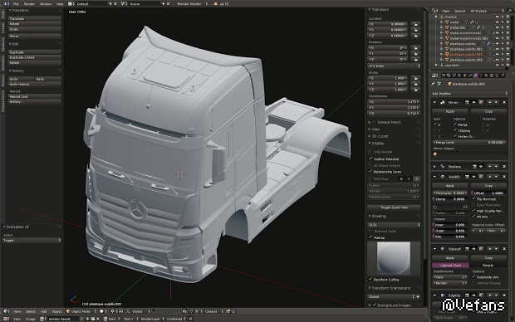Click the viewport shading sphere icon

pyautogui.click(x=102, y=311)
